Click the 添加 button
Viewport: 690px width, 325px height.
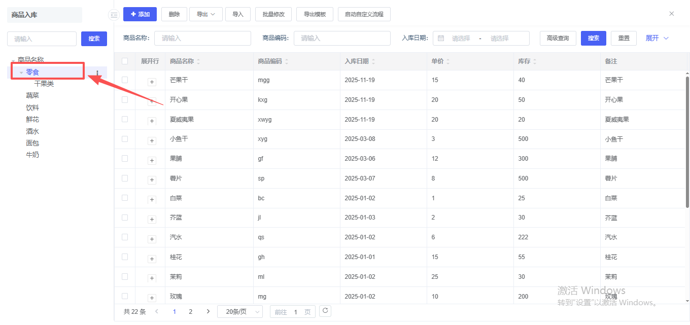pos(140,14)
